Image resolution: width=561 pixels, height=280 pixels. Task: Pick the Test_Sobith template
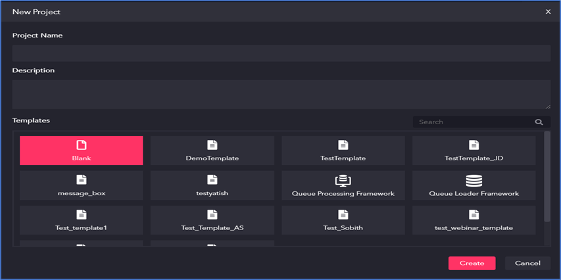[343, 220]
